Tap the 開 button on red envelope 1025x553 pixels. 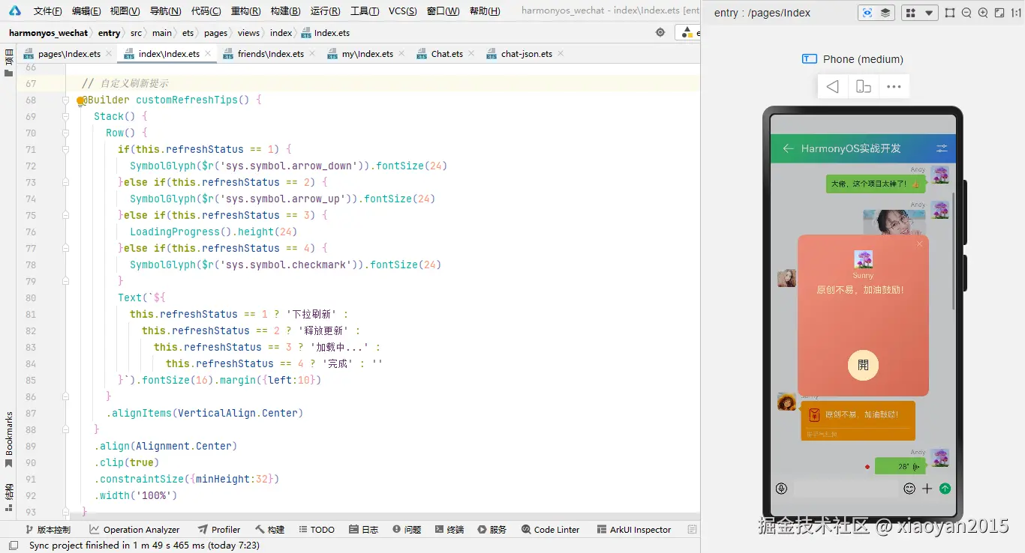(x=863, y=365)
